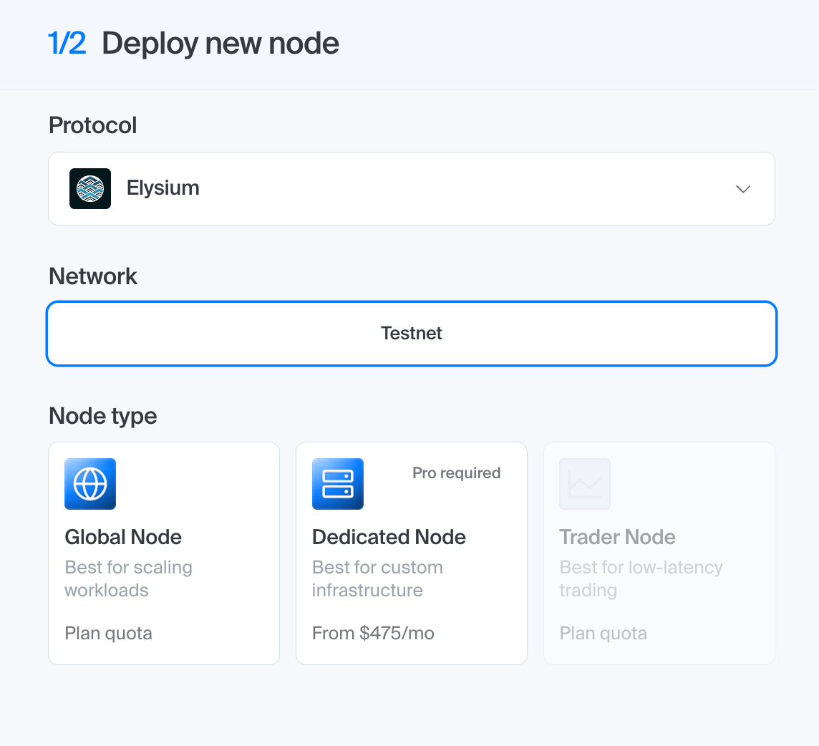Click 'Best for scaling workloads' description
Screen dimensions: 819x746
click(x=128, y=578)
